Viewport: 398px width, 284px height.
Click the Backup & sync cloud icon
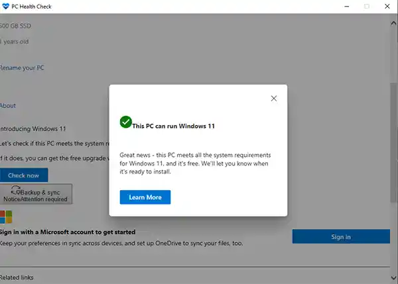click(x=16, y=189)
